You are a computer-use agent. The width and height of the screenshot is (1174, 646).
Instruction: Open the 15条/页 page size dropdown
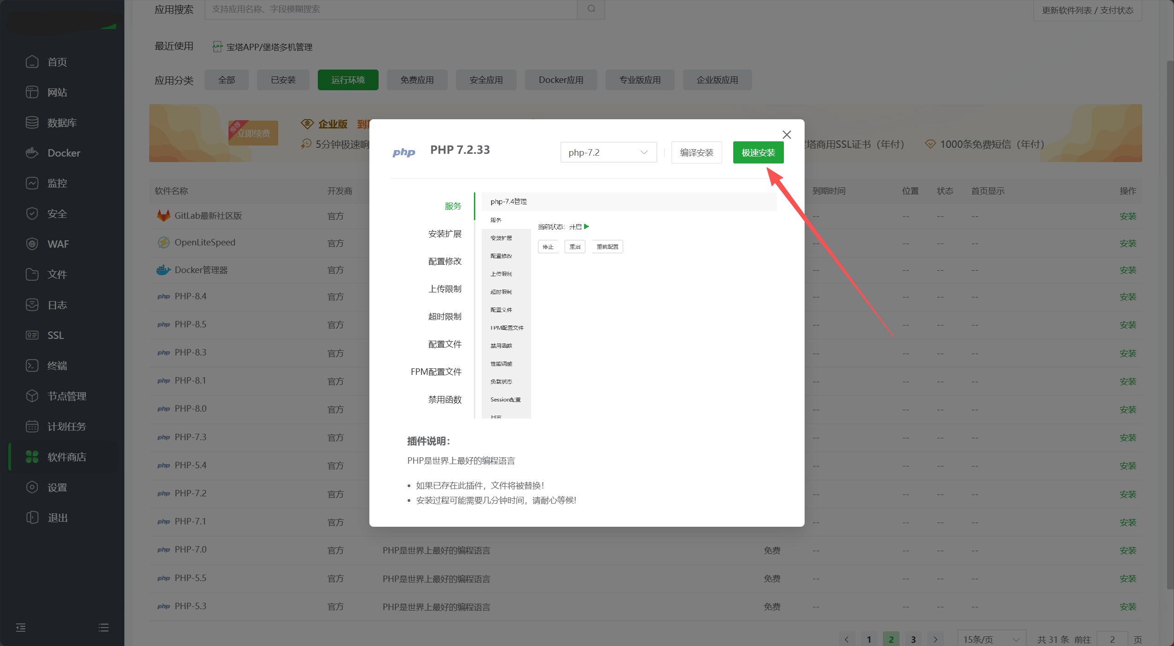click(991, 639)
